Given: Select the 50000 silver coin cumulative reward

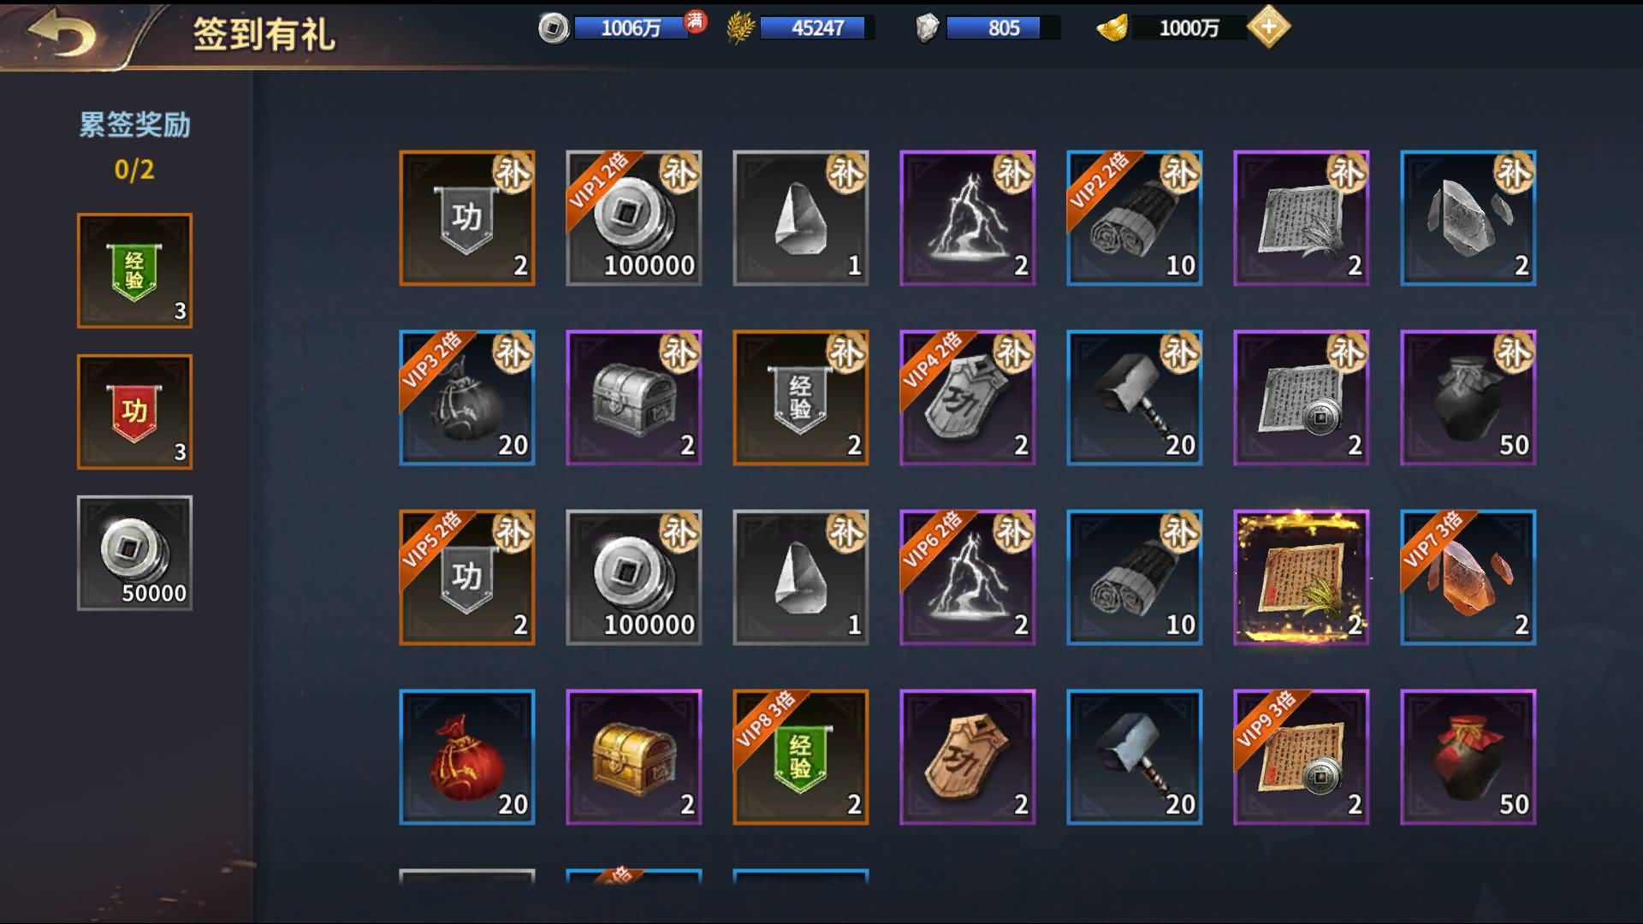Looking at the screenshot, I should 134,553.
